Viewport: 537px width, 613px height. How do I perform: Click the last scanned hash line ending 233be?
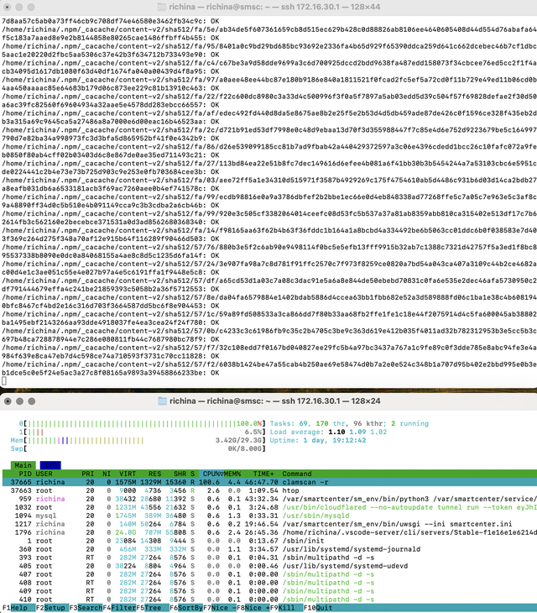[111, 373]
